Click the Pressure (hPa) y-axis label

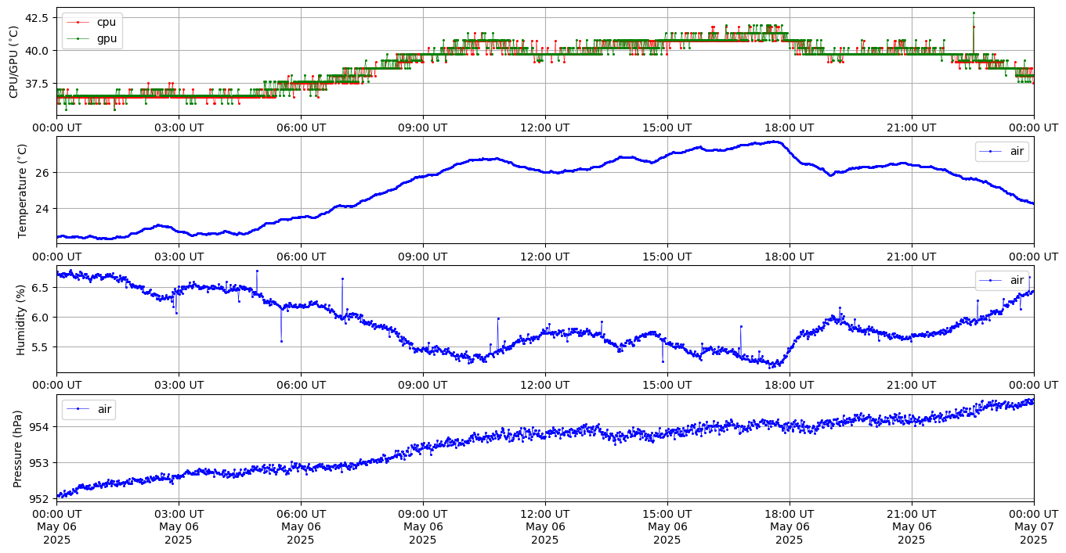tap(18, 448)
